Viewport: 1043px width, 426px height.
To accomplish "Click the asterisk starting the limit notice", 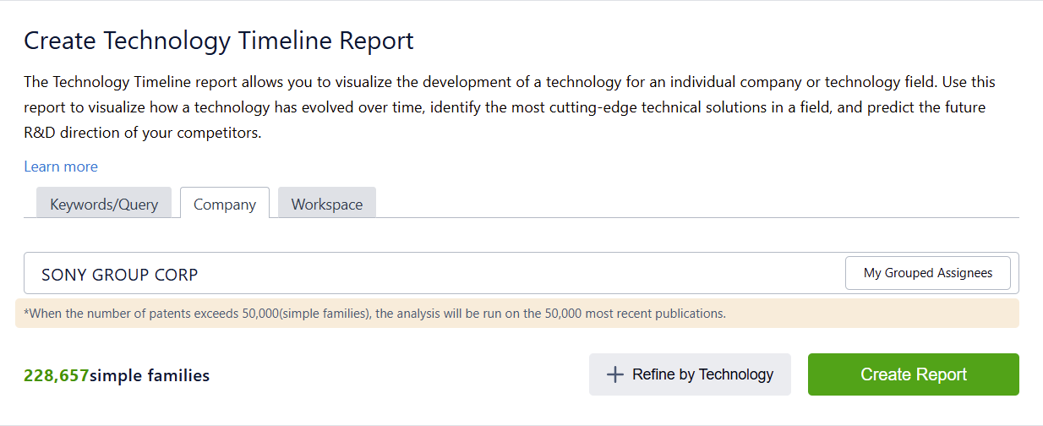I will [26, 313].
